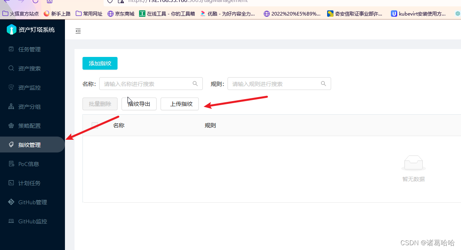Image resolution: width=461 pixels, height=250 pixels.
Task: Click the 资产灯塔系统 logo icon
Action: coord(12,30)
